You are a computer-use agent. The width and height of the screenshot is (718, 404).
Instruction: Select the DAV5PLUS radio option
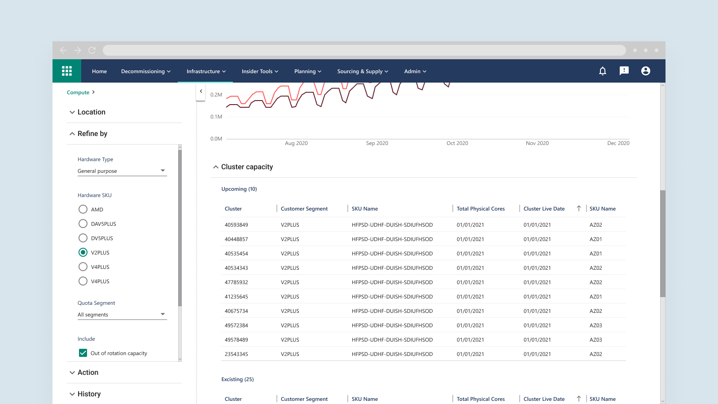83,224
